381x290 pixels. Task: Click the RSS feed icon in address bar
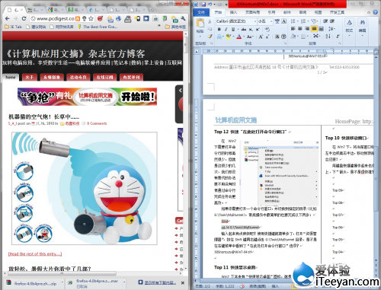(78, 18)
